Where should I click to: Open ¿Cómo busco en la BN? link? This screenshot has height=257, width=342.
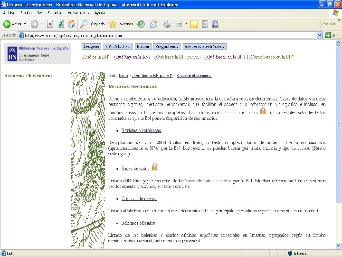(272, 57)
